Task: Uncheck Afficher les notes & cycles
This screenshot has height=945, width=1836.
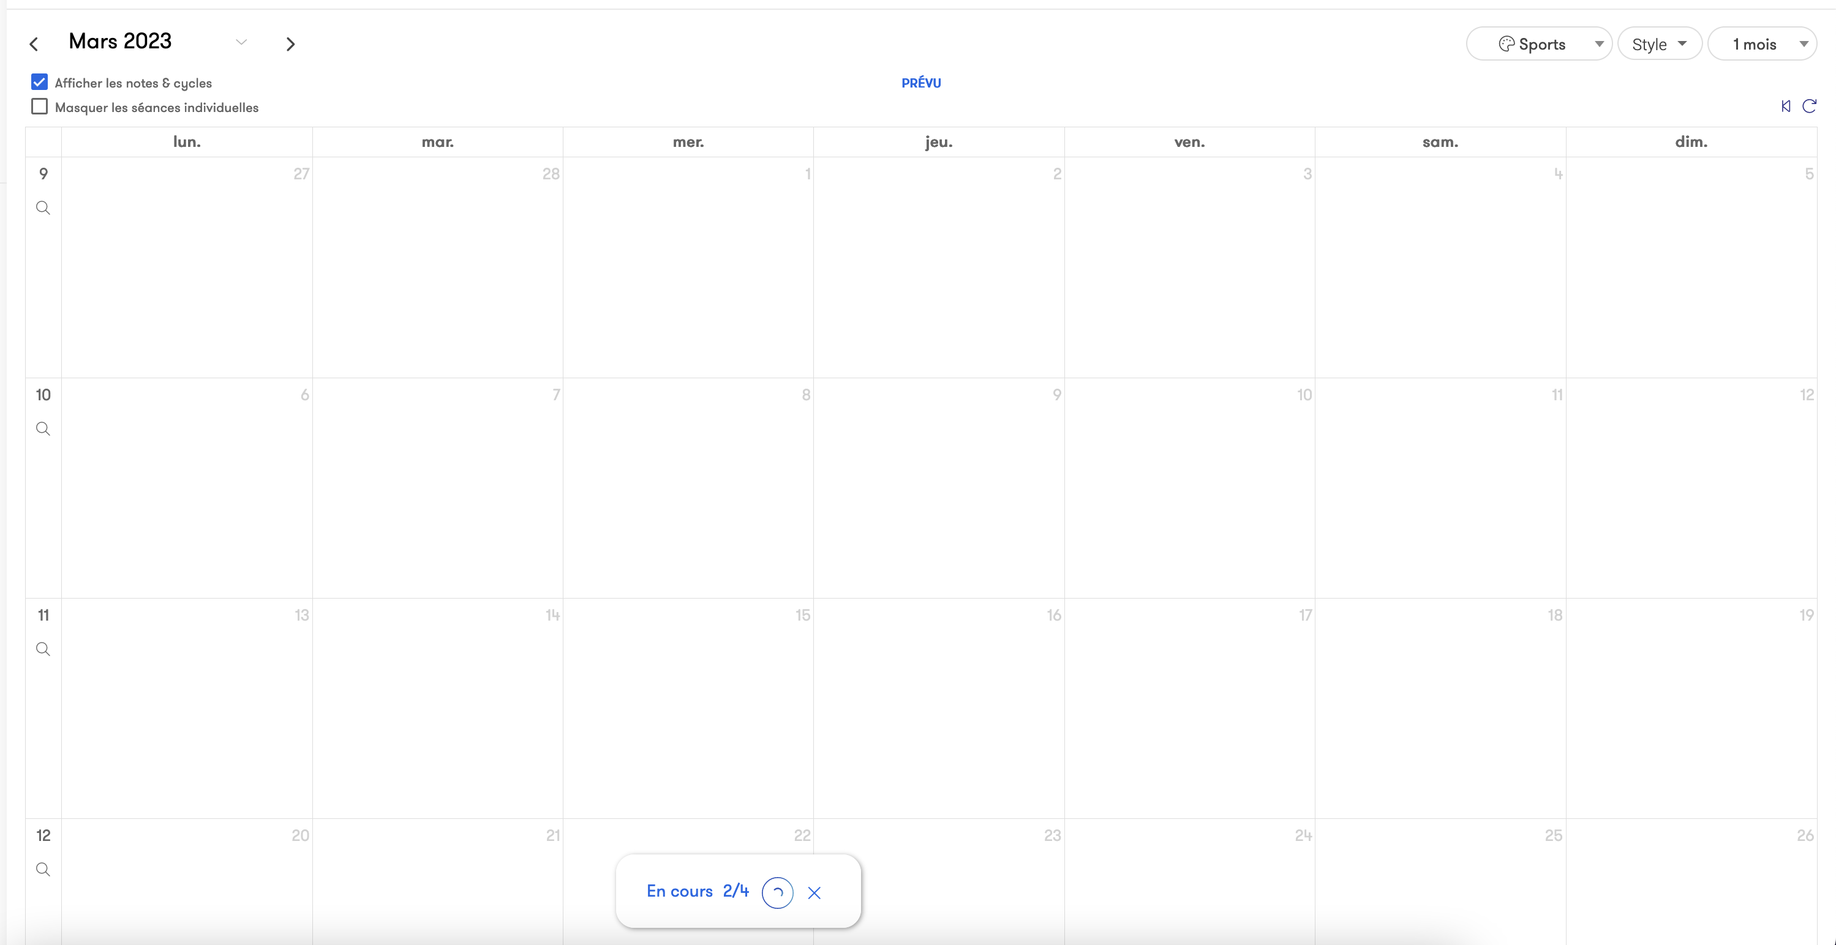Action: click(39, 82)
